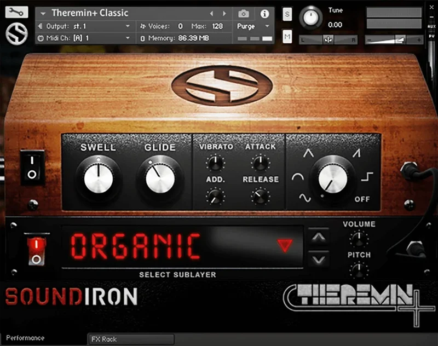Adjust the Tune knob
This screenshot has width=438, height=346.
310,18
